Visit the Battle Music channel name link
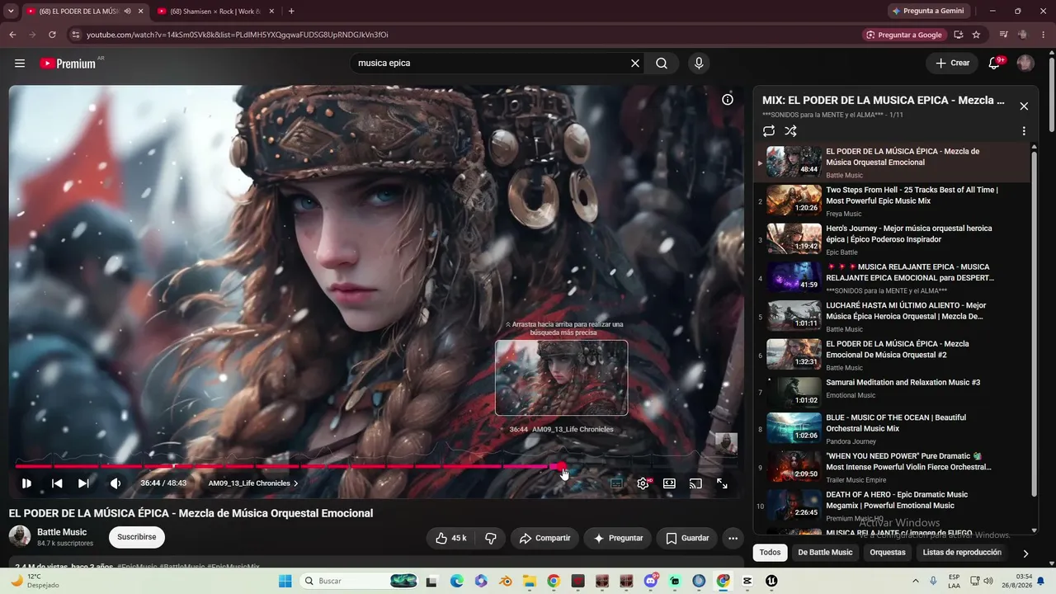The height and width of the screenshot is (594, 1056). pyautogui.click(x=62, y=532)
